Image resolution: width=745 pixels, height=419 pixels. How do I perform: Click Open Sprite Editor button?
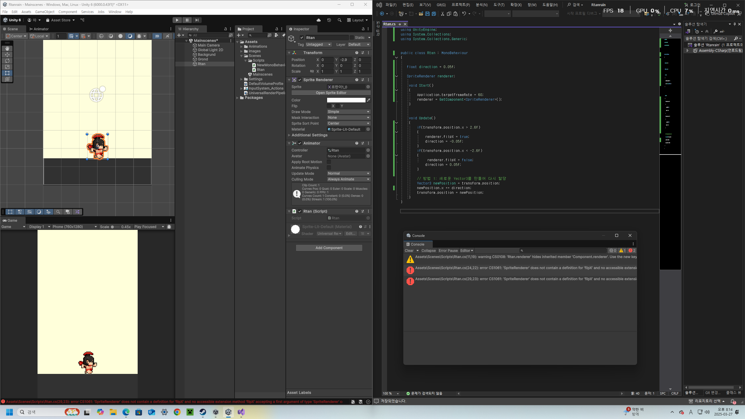click(x=331, y=93)
